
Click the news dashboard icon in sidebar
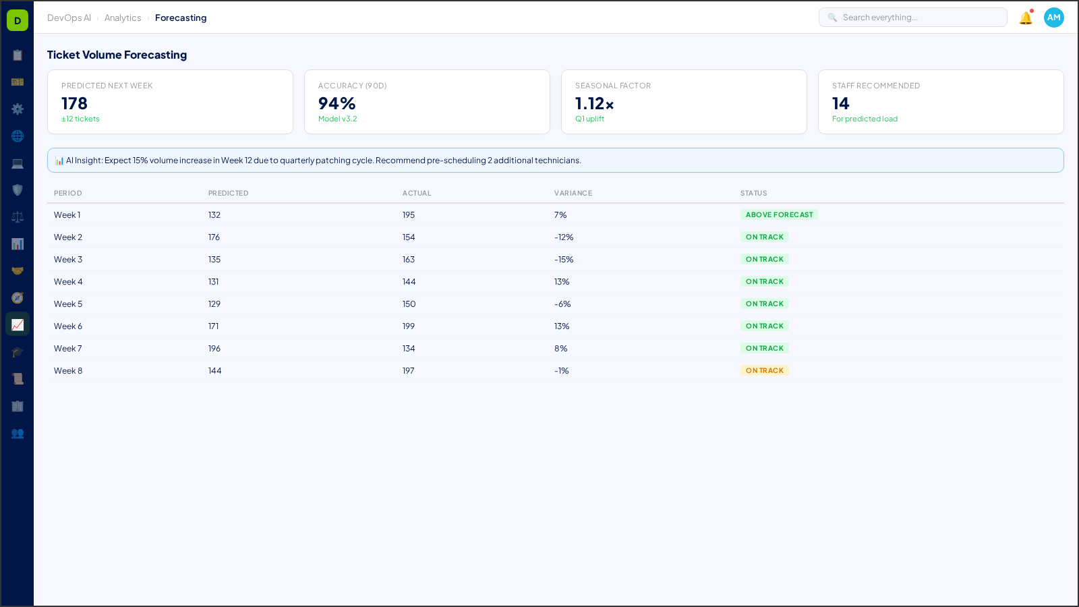click(x=18, y=82)
